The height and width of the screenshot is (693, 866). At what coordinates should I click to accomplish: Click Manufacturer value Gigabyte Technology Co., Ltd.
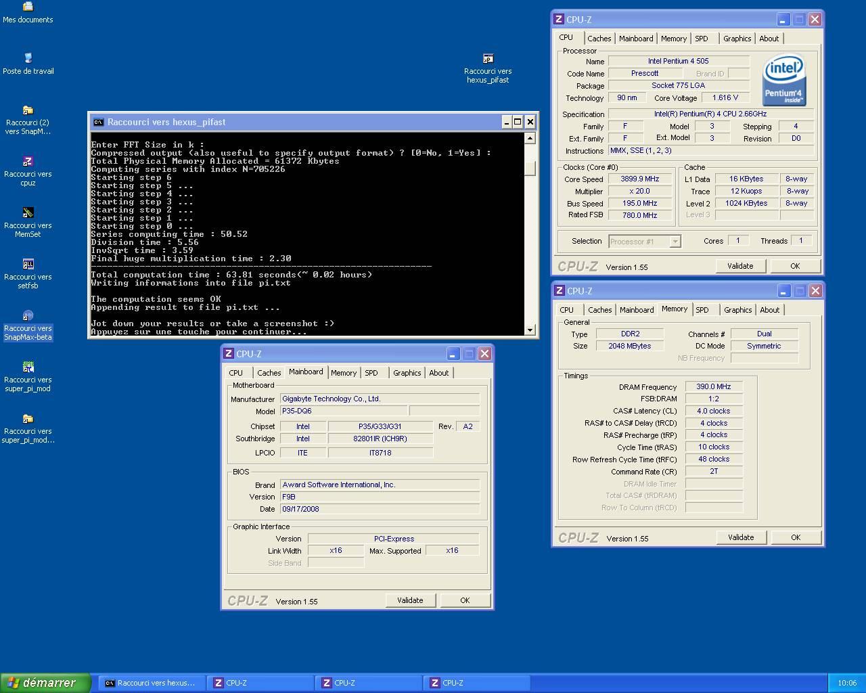coord(380,399)
